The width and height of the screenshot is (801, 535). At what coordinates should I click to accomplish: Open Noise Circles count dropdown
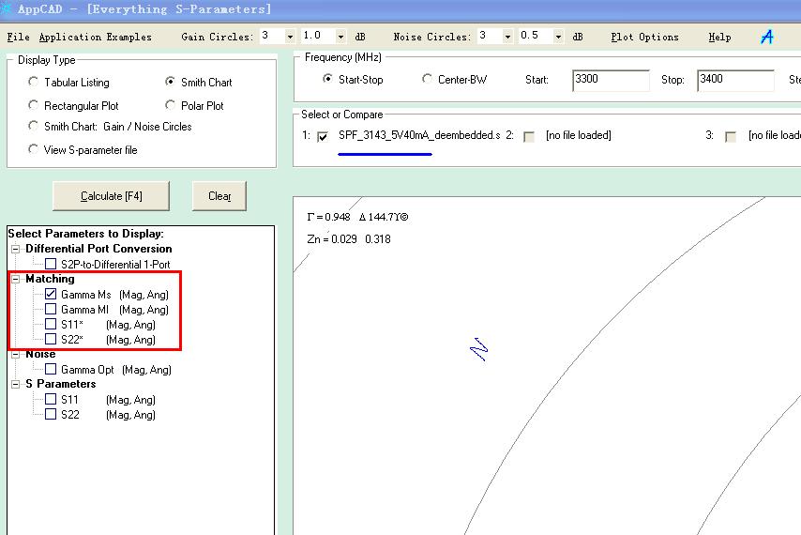coord(507,37)
